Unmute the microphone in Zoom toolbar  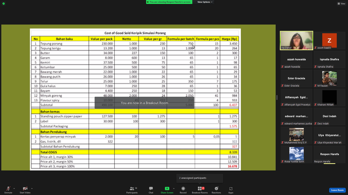[8, 190]
